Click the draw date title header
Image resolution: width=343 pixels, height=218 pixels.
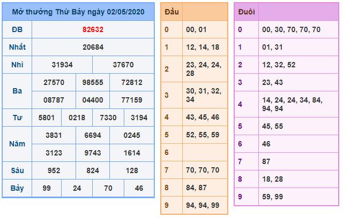78,12
